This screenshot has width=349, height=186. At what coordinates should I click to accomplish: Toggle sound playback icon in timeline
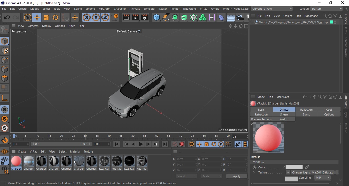point(238,144)
